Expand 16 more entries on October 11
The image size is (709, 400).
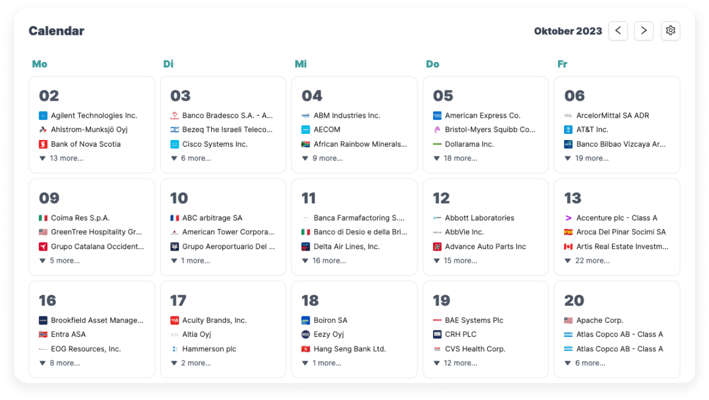coord(324,261)
